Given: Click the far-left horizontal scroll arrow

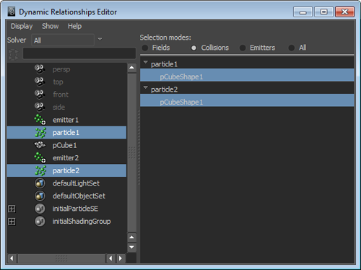Looking at the screenshot, I should click(12, 258).
